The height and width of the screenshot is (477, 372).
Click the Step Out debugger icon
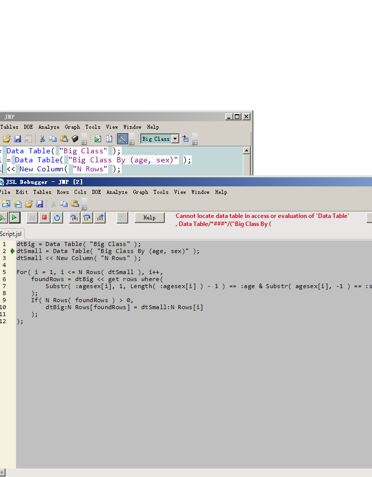click(100, 217)
